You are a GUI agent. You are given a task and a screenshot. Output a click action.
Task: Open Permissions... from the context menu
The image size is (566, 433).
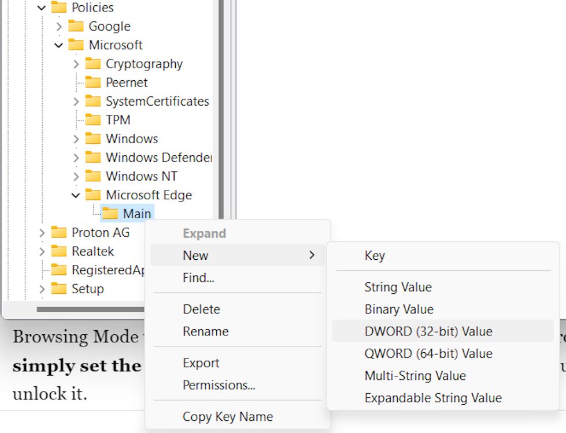[x=238, y=385]
